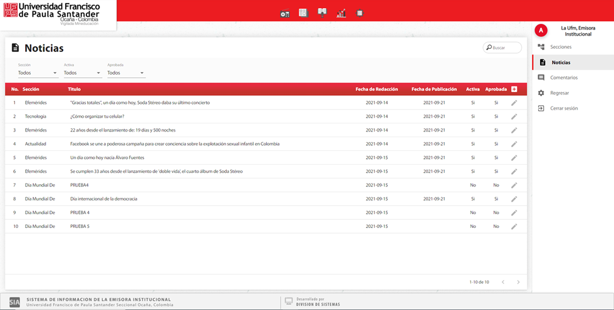
Task: Sort by Fecha de Publicación column header
Action: click(434, 90)
